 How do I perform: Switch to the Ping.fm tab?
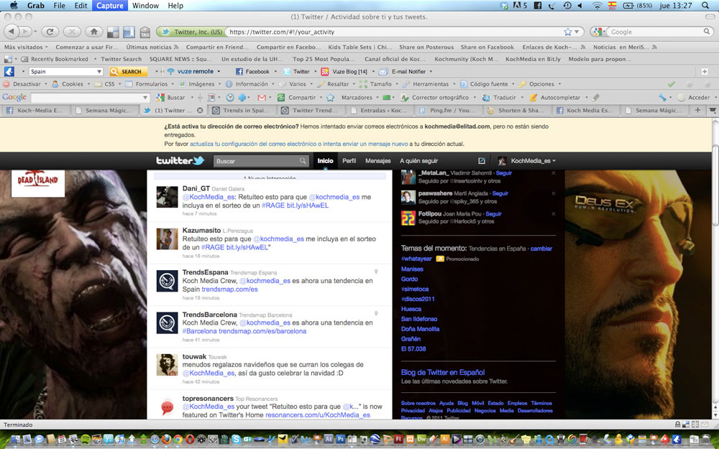tap(449, 111)
